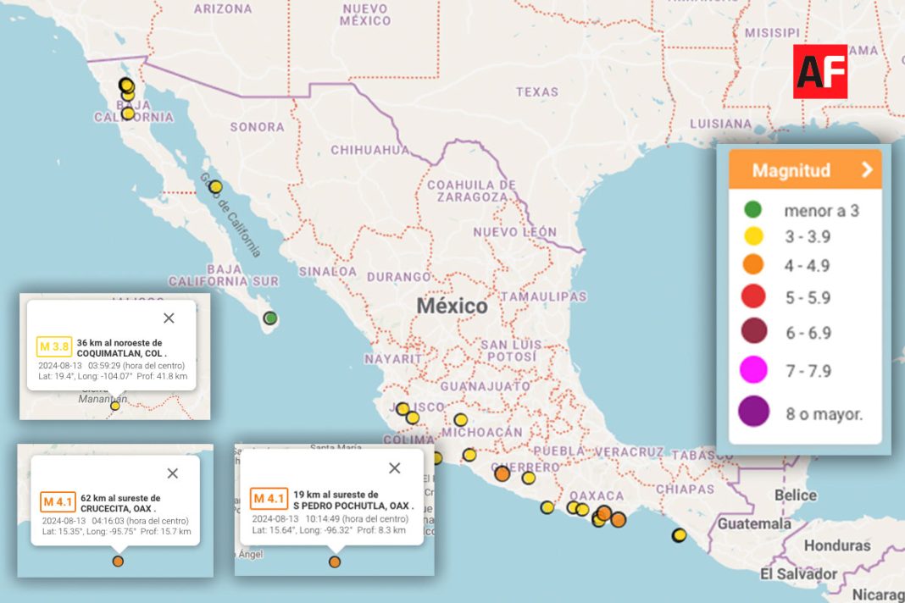Screen dimensions: 905x603
Task: Click the M 4.1 badge in Crucecita popup
Action: click(58, 501)
